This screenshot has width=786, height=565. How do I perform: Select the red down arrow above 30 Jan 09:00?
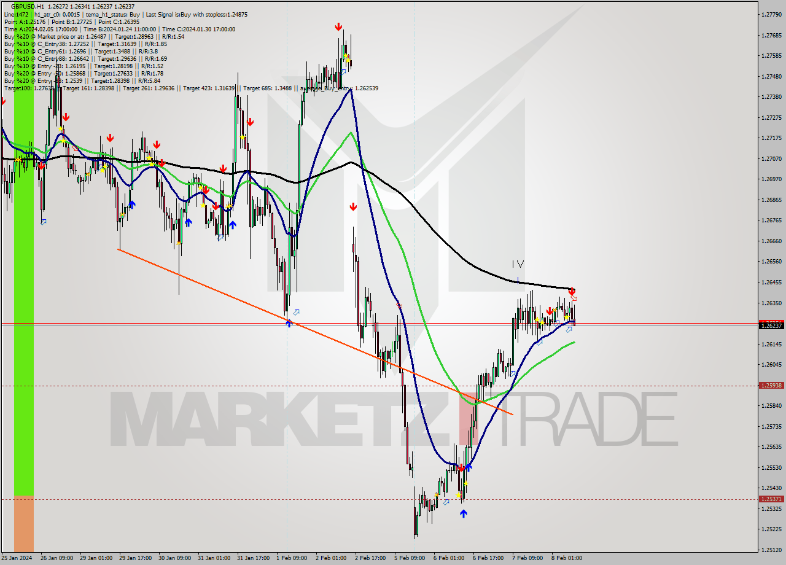tap(157, 144)
